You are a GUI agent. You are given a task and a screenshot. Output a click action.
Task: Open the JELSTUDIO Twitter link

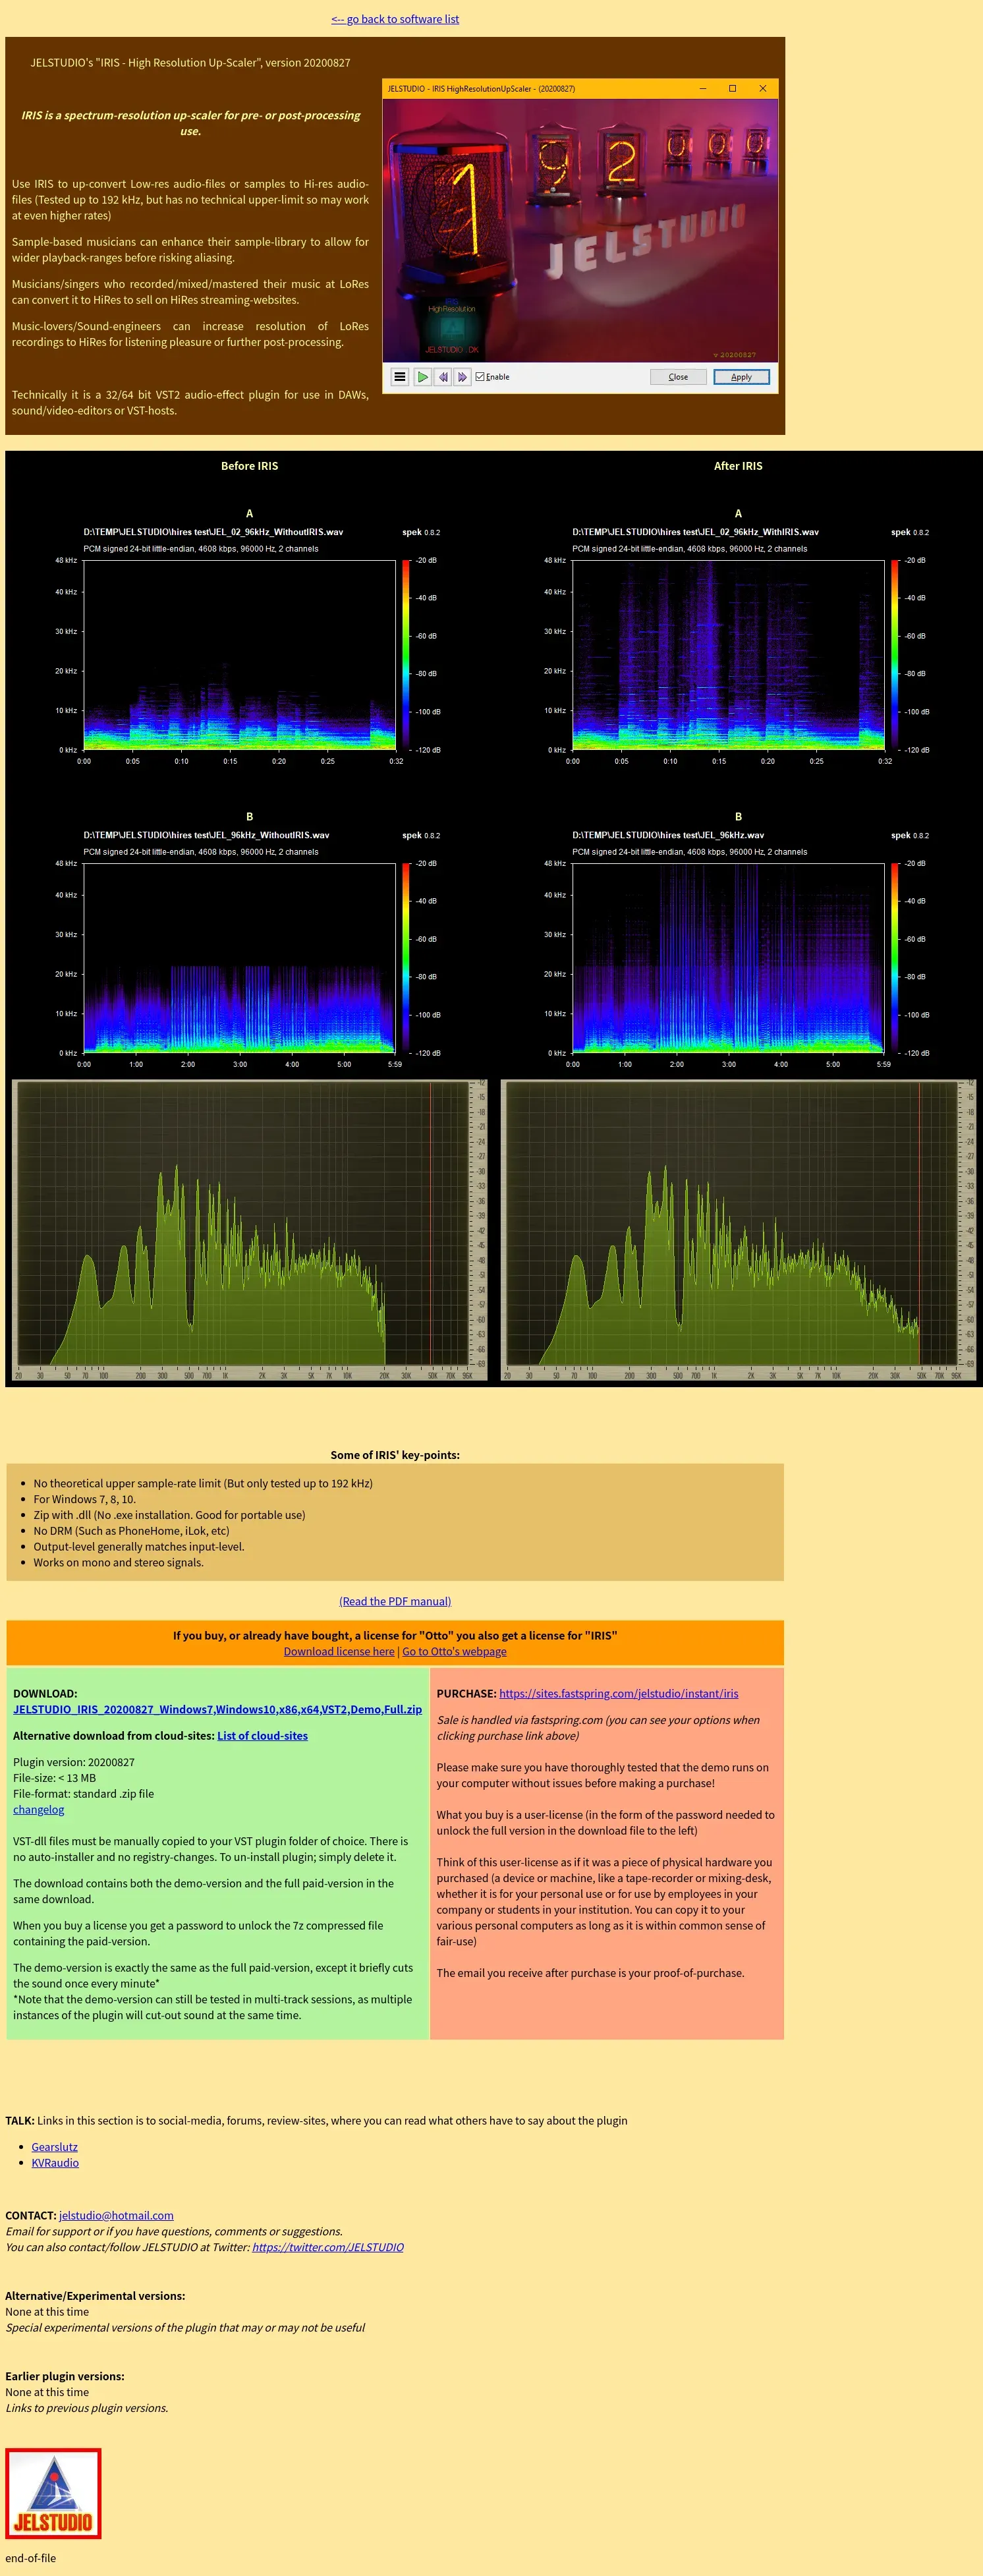(x=328, y=2247)
